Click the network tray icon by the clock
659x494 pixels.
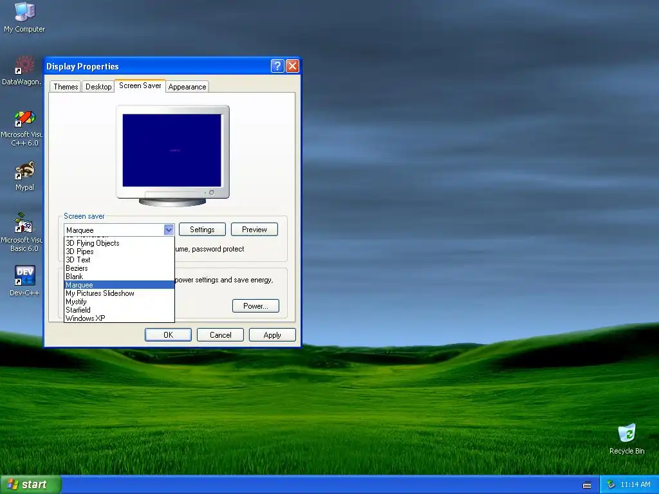coord(611,484)
